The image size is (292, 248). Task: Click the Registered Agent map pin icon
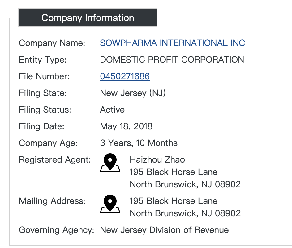[110, 163]
